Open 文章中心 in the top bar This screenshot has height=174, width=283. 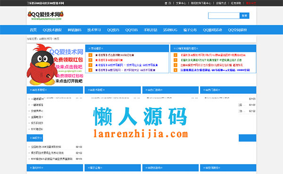coord(181,3)
